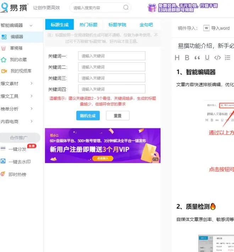
Task: Click the gift box promo icon
Action: click(x=152, y=7)
